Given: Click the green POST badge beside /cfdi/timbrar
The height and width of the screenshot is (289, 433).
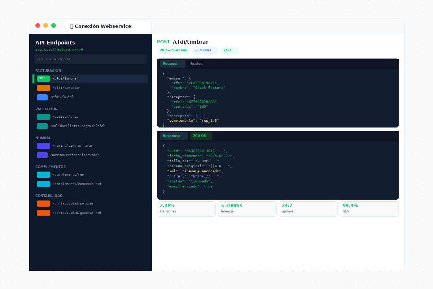Looking at the screenshot, I should 43,78.
